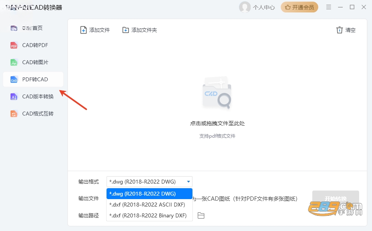Switch to CAD转图片 in the sidebar
The height and width of the screenshot is (231, 372).
coord(33,62)
